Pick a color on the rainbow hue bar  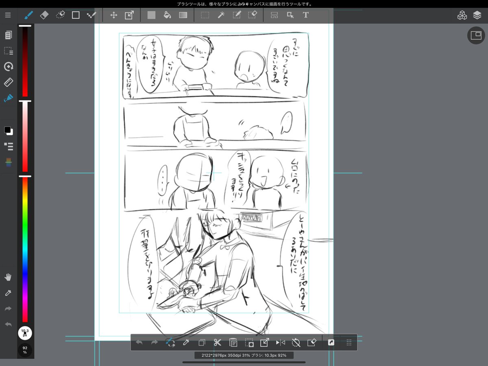pyautogui.click(x=25, y=249)
